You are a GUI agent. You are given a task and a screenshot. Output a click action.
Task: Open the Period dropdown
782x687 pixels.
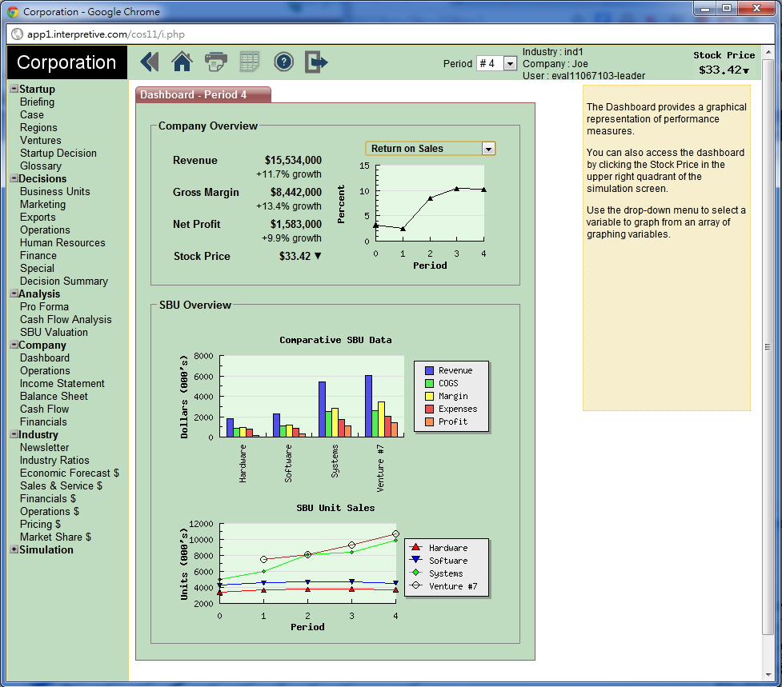click(x=510, y=64)
